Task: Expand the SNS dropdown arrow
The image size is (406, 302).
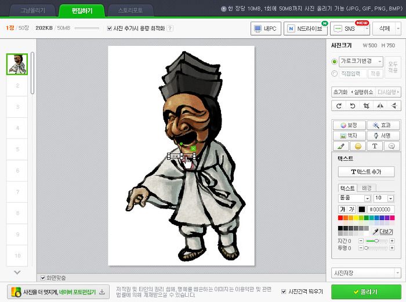Action: tap(367, 28)
